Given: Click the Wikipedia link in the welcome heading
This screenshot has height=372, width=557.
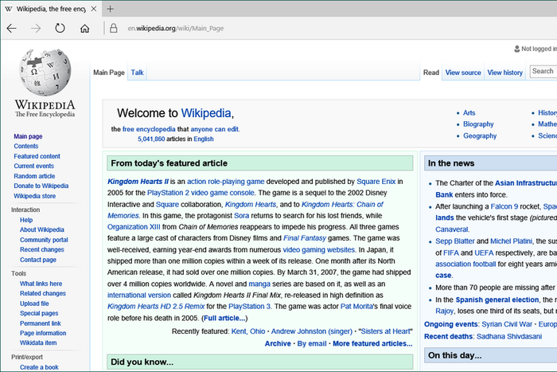Looking at the screenshot, I should [206, 113].
